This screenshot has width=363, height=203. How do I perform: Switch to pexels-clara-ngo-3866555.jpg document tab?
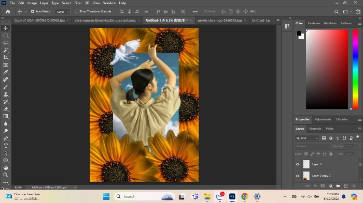click(220, 20)
